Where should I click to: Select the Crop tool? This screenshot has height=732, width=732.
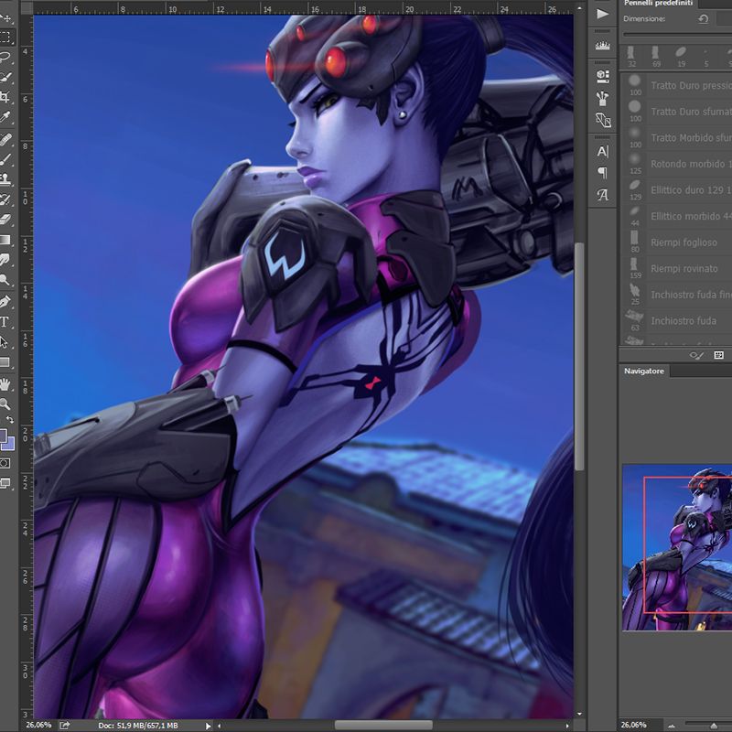[x=5, y=97]
